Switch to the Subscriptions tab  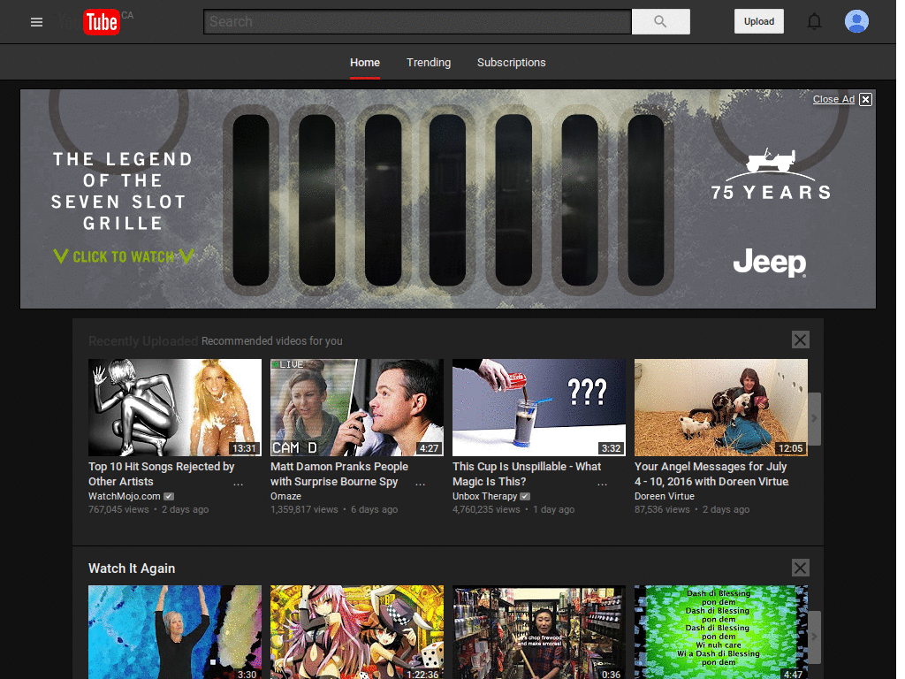coord(511,63)
